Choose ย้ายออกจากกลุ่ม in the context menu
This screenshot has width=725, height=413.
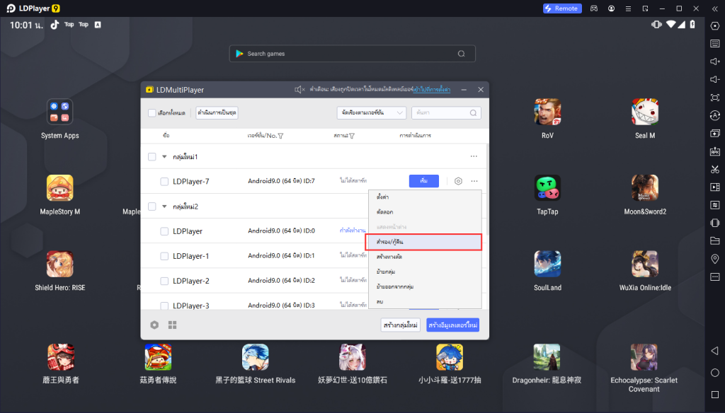424,286
